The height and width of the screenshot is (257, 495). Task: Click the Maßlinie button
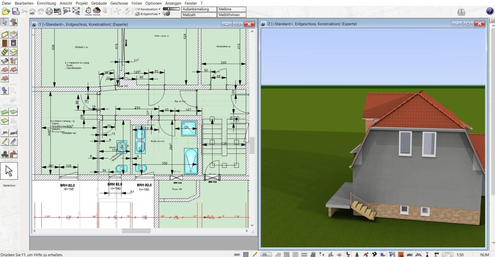(231, 9)
